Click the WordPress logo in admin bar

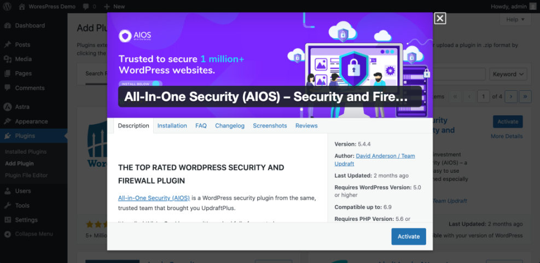(8, 7)
